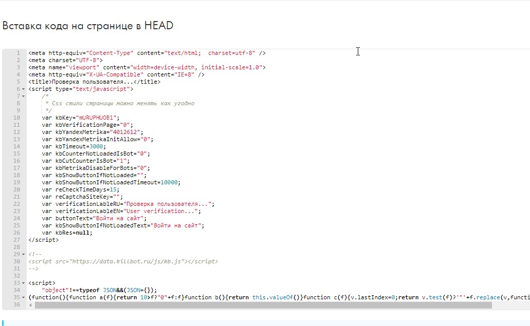Click the title text 'Проверка пользователя...' on line 5

pyautogui.click(x=93, y=82)
